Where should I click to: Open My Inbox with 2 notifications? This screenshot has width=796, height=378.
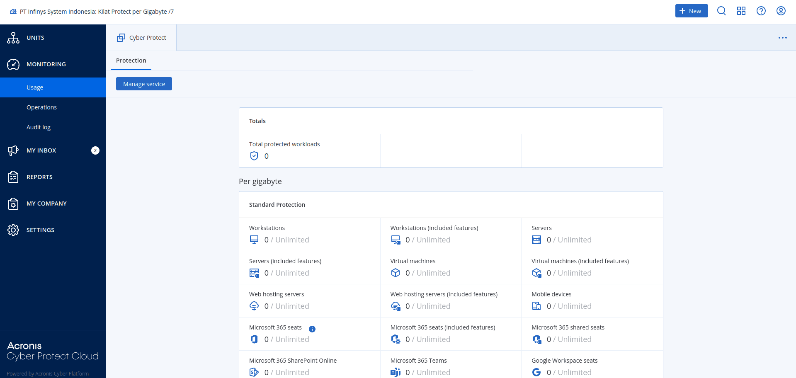pyautogui.click(x=41, y=150)
